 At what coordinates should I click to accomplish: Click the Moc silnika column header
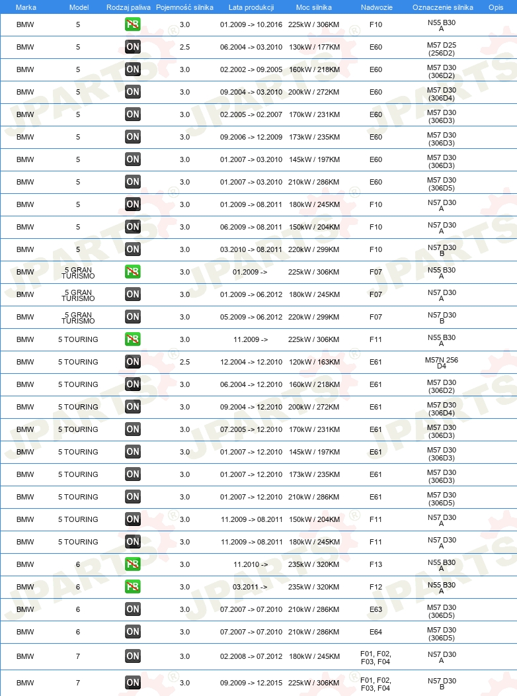(x=314, y=7)
